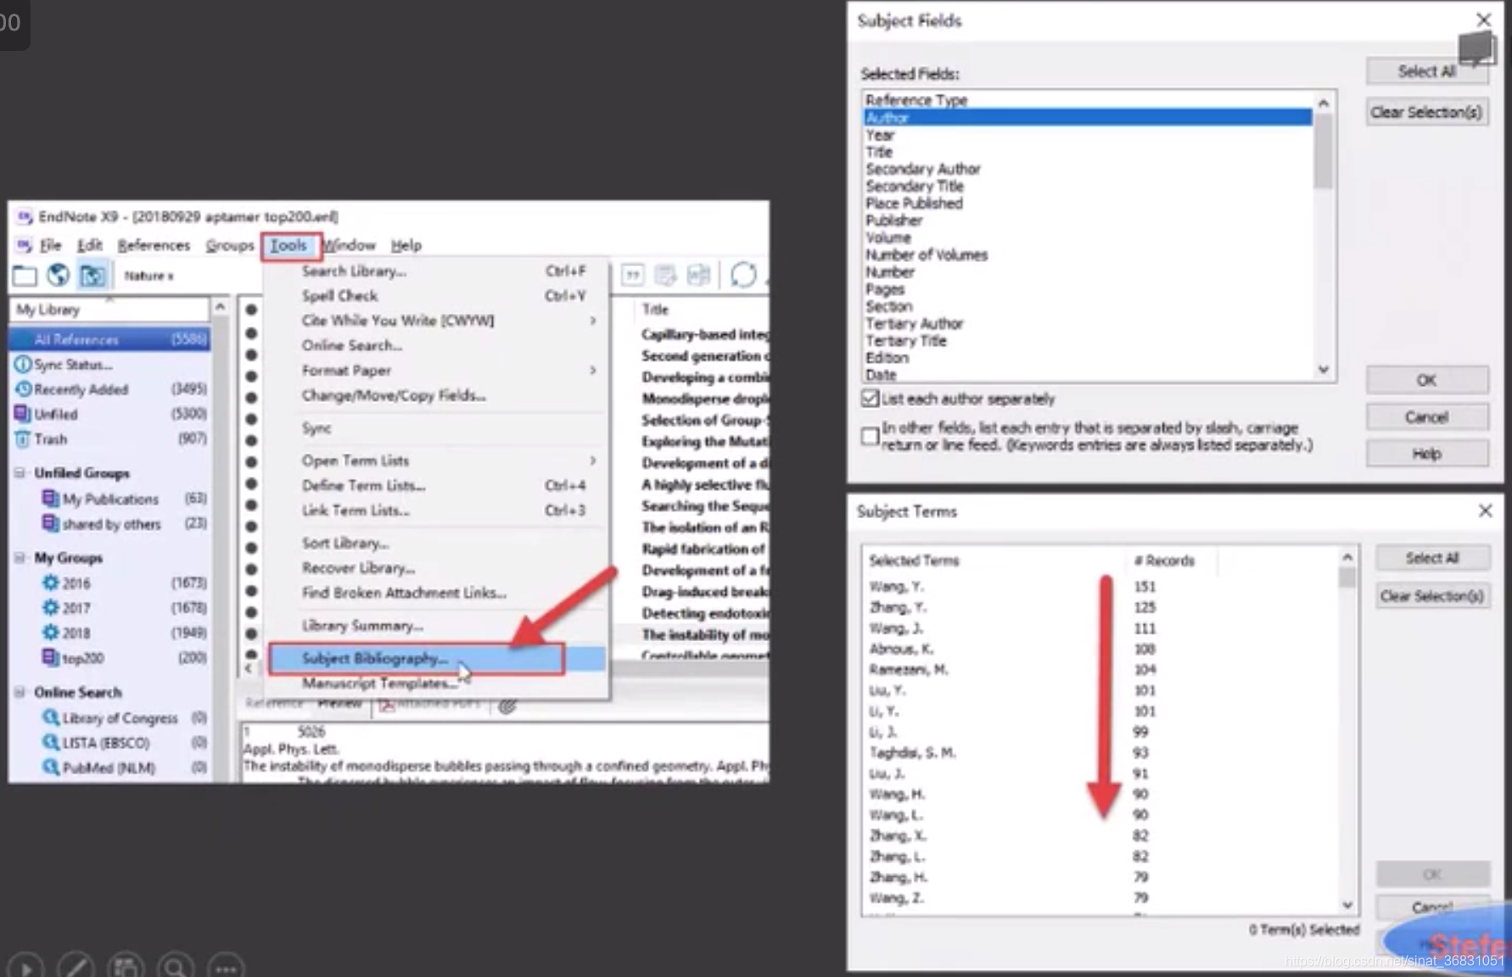Click the Library of Congress search icon
This screenshot has height=977, width=1512.
point(51,717)
